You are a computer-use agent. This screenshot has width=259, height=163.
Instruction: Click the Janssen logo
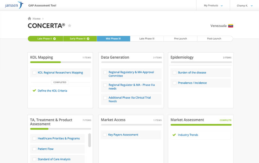tap(14, 5)
